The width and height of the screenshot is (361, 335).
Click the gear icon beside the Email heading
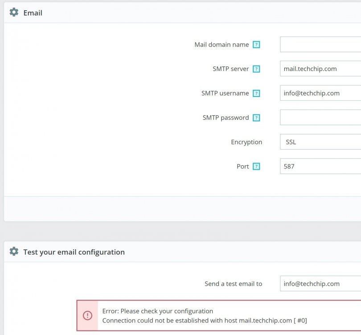[x=14, y=13]
